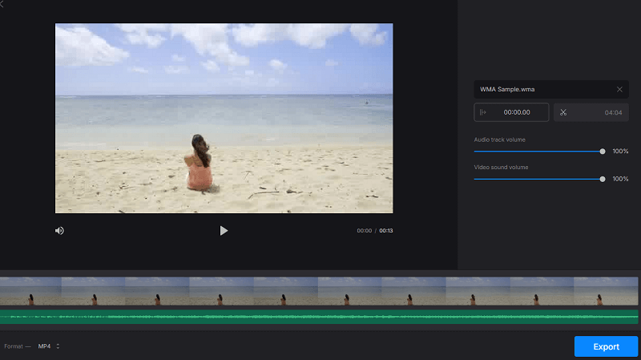
Task: Click the Video sound volume slider handle
Action: tap(603, 179)
